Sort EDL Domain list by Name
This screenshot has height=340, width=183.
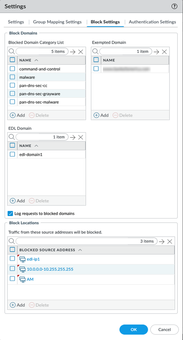click(x=25, y=146)
